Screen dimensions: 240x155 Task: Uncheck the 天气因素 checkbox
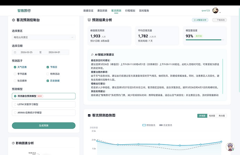pyautogui.click(x=15, y=67)
